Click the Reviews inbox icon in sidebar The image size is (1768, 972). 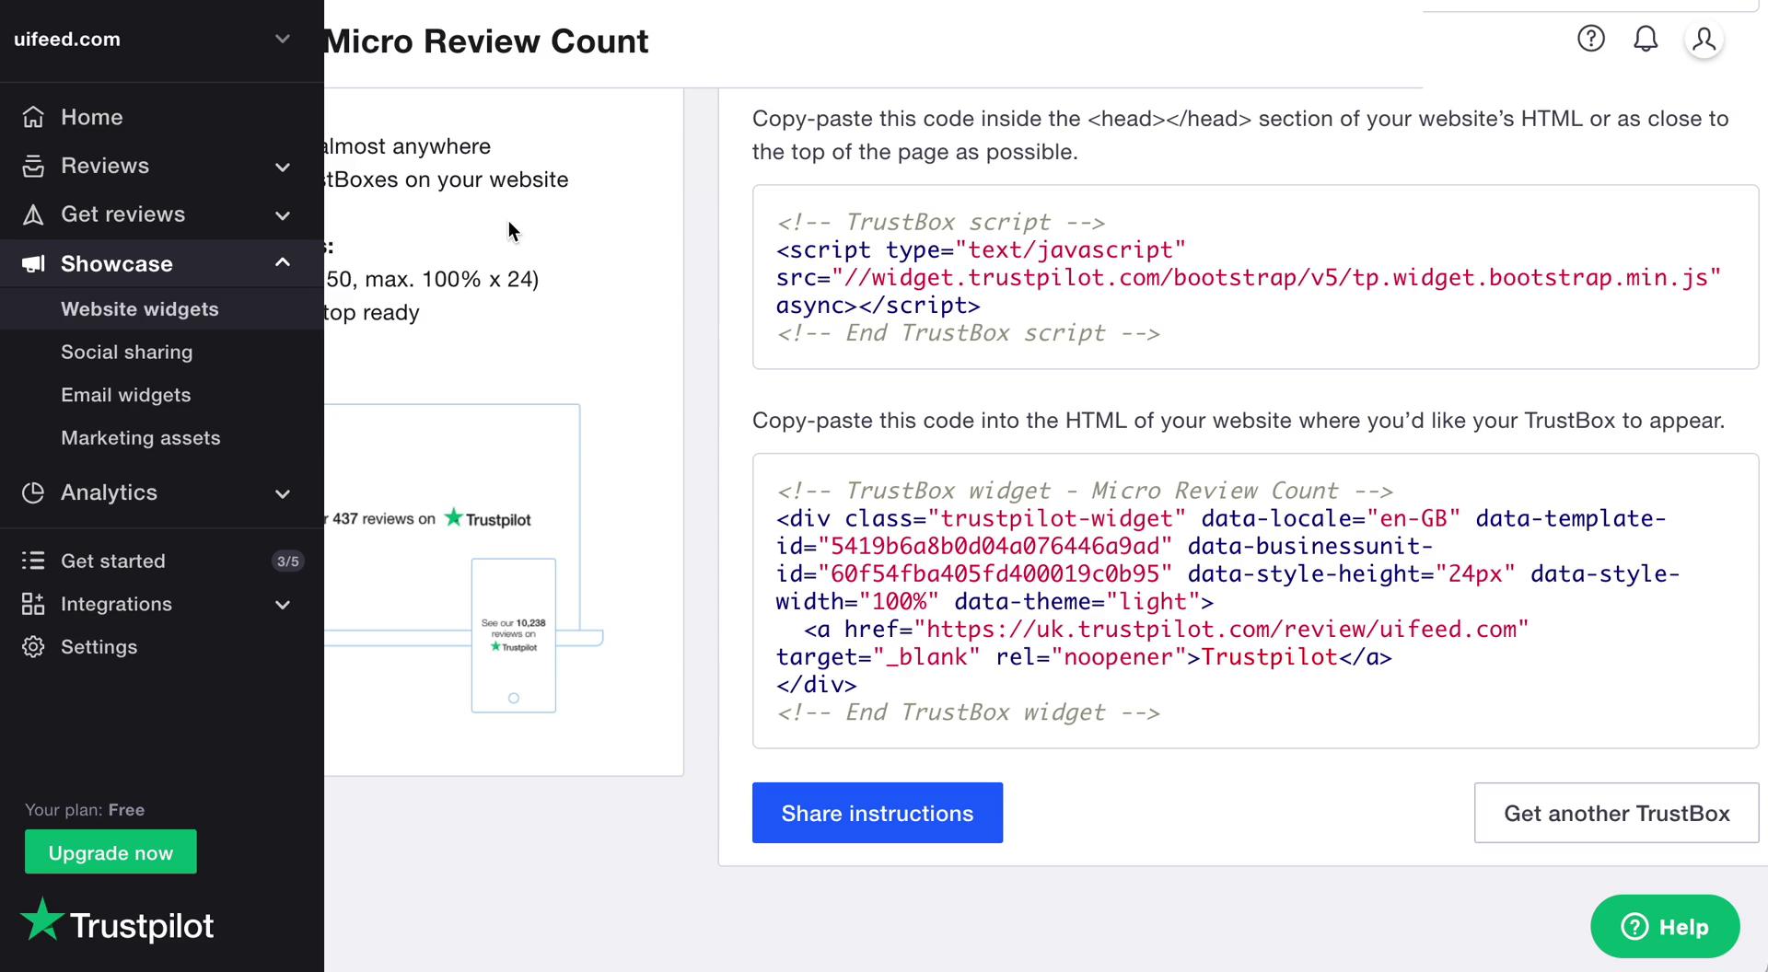[33, 166]
